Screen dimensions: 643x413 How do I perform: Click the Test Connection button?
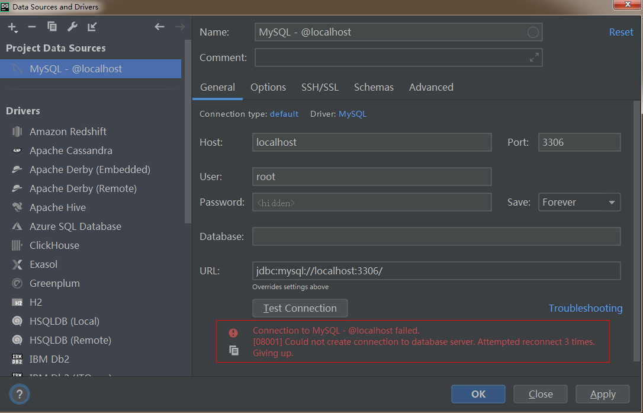pos(300,308)
